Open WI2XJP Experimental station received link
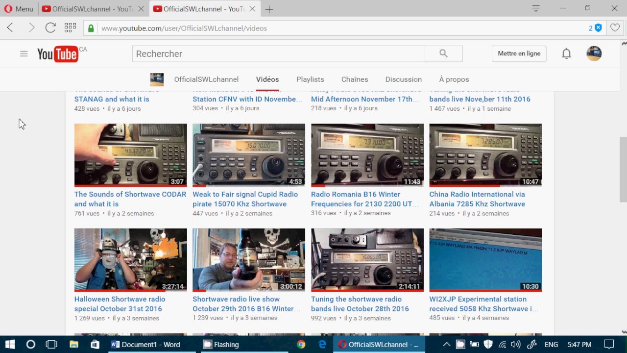 484,304
